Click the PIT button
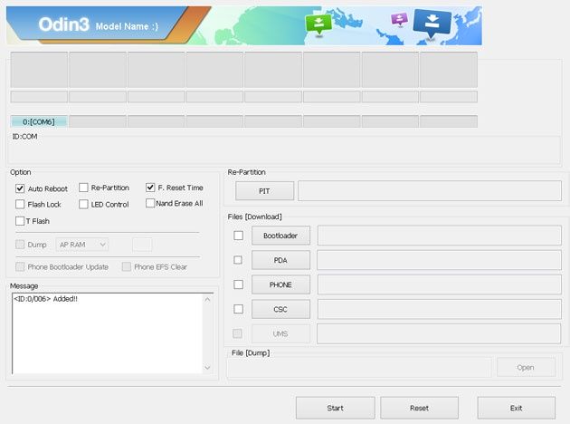This screenshot has width=570, height=424. 264,191
